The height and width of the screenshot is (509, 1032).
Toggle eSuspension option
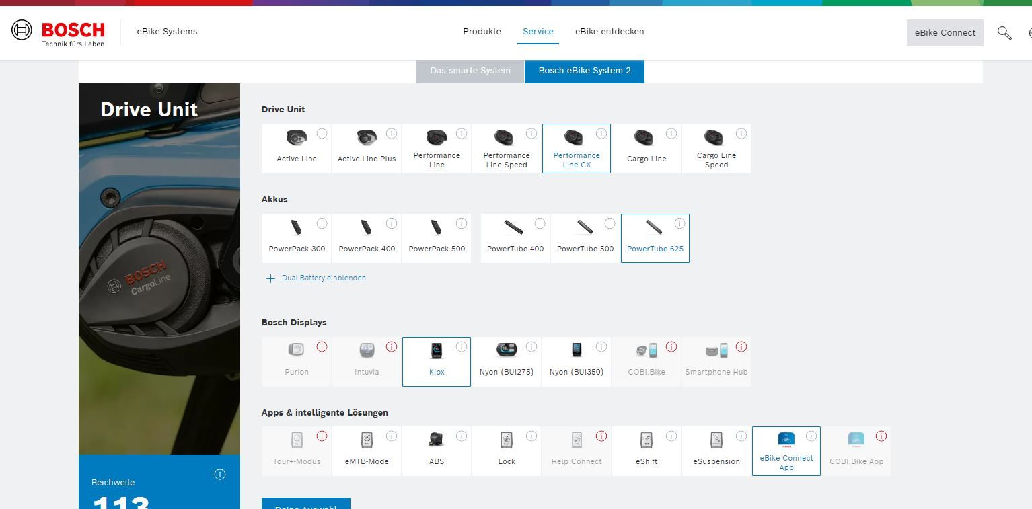[716, 451]
